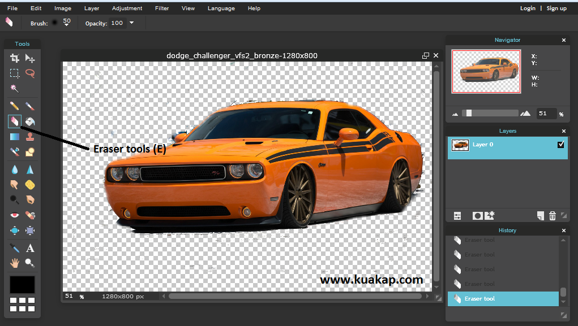This screenshot has height=326, width=578.
Task: Select the Move tool
Action: coord(30,58)
